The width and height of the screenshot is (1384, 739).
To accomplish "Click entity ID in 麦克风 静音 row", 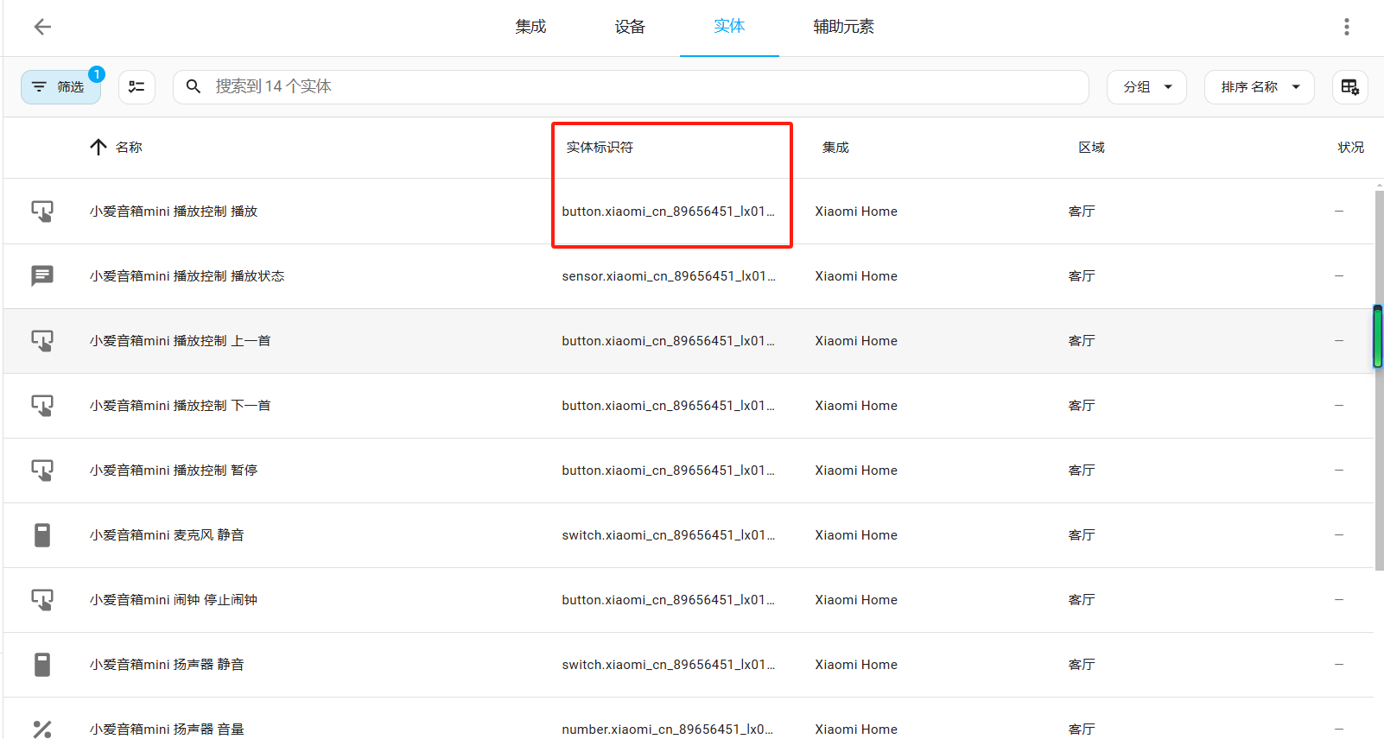I will click(669, 535).
